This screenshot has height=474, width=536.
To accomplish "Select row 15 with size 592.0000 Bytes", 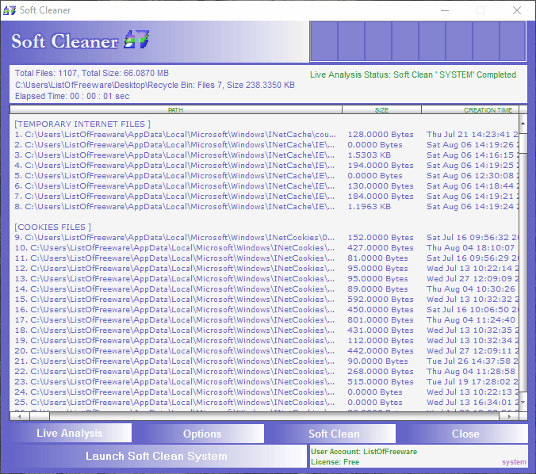I will click(x=266, y=300).
